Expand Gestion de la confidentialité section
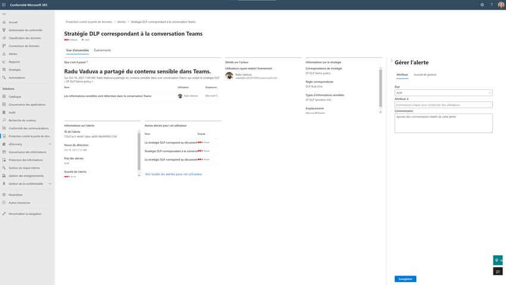Viewport: 506px width, 285px height. tap(50, 183)
